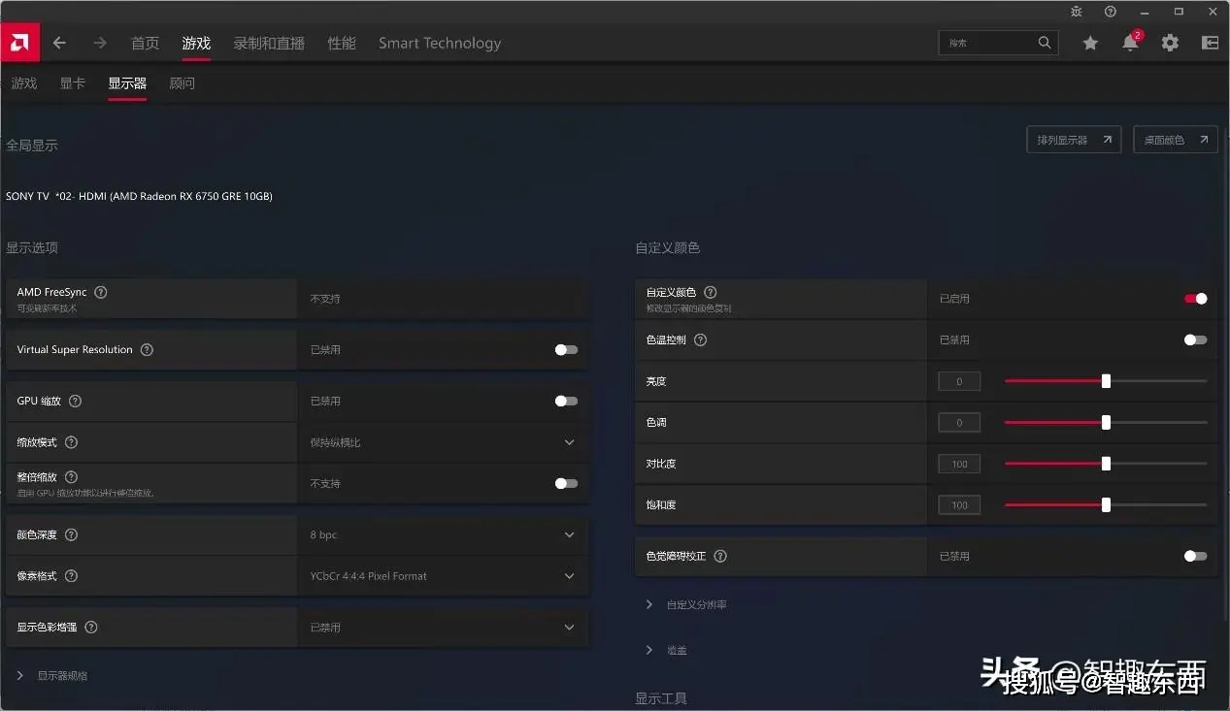Show help for 色觉障碍校正
The width and height of the screenshot is (1230, 711).
(x=720, y=557)
